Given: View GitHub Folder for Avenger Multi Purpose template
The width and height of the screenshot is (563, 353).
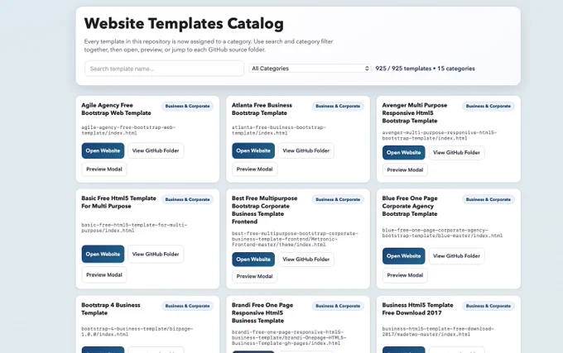Looking at the screenshot, I should point(456,153).
